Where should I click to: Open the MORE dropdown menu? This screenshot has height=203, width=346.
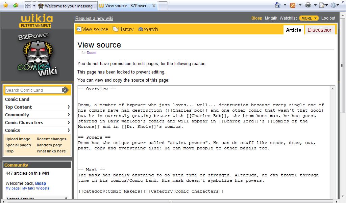tap(308, 18)
